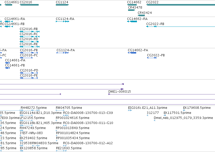215x152 pixels.
Task: Select the CG1124 gene bar
Action: [62, 5]
